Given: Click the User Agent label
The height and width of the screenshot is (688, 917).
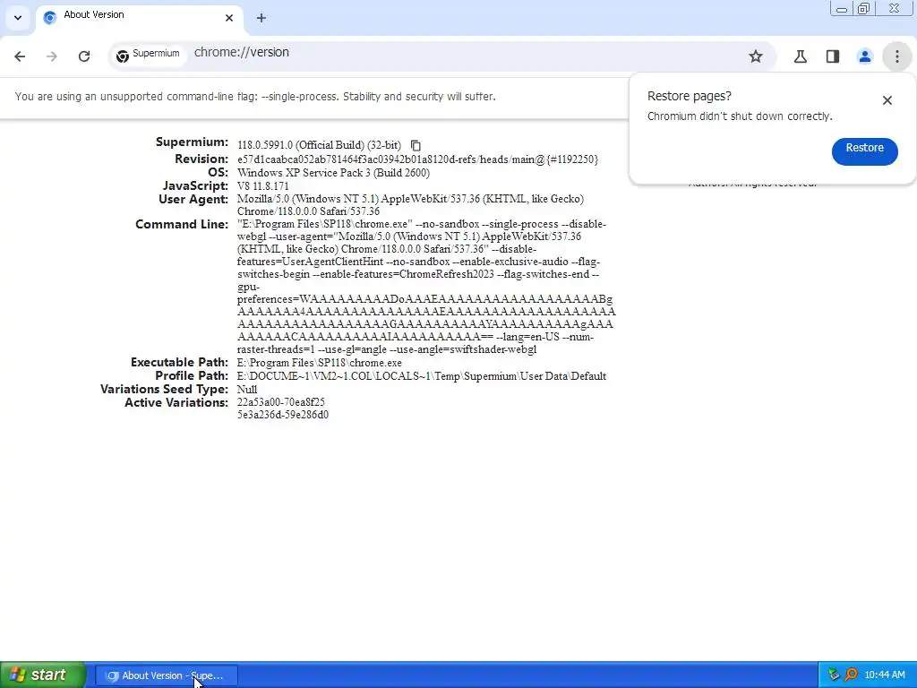Looking at the screenshot, I should coord(193,200).
